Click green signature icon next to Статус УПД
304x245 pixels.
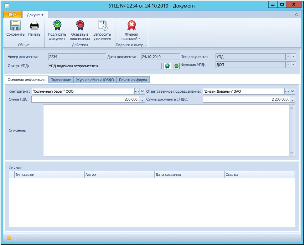167,66
